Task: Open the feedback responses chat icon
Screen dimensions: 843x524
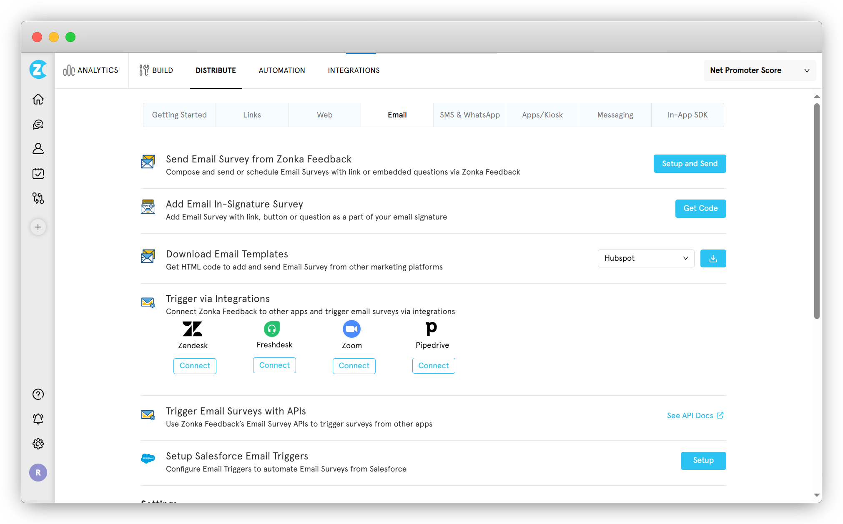Action: pos(38,124)
